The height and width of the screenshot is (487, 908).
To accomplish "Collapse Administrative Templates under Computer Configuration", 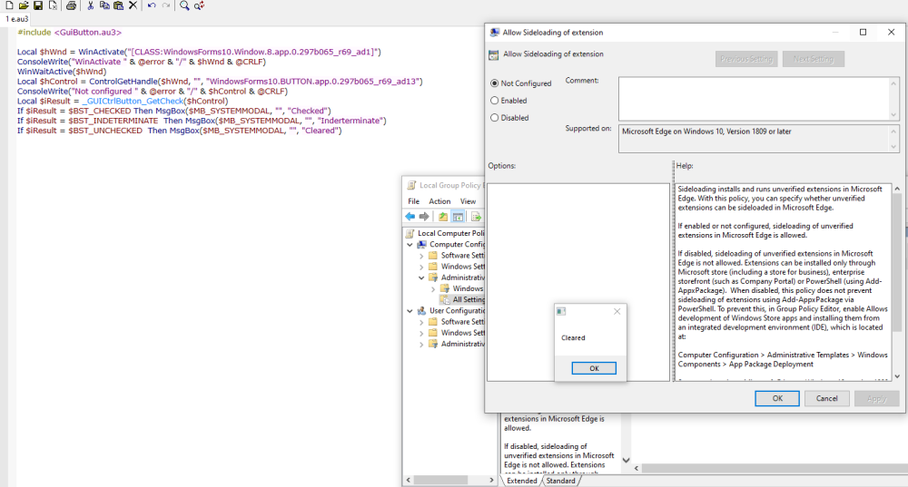I will [421, 278].
